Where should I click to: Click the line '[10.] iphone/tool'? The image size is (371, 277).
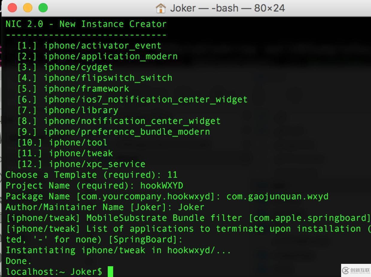62,142
